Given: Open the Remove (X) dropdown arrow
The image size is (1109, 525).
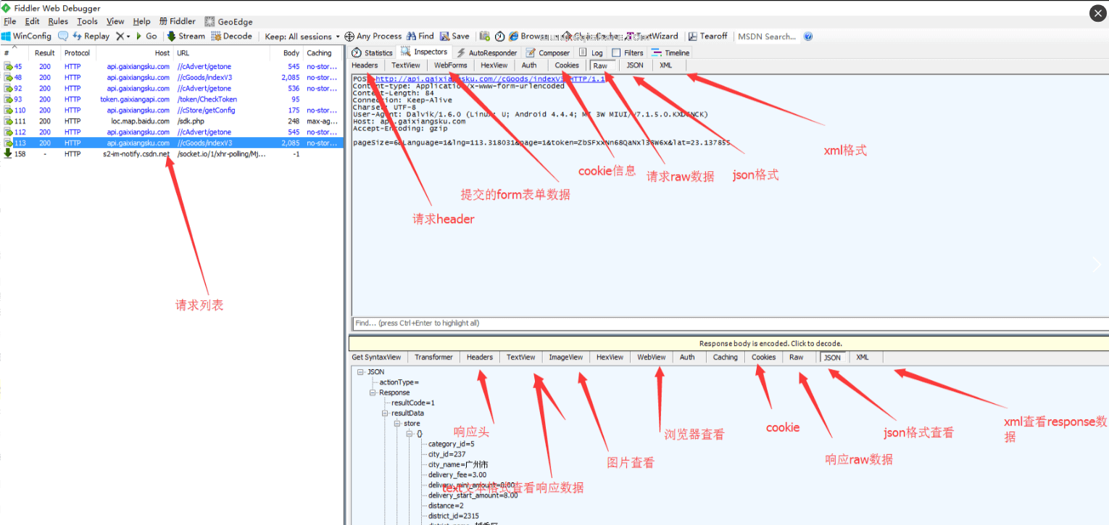Looking at the screenshot, I should [x=128, y=36].
